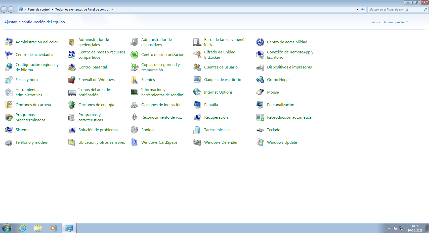This screenshot has height=233, width=429.
Task: Open the Centro de actividades flag icon
Action: [x=9, y=55]
